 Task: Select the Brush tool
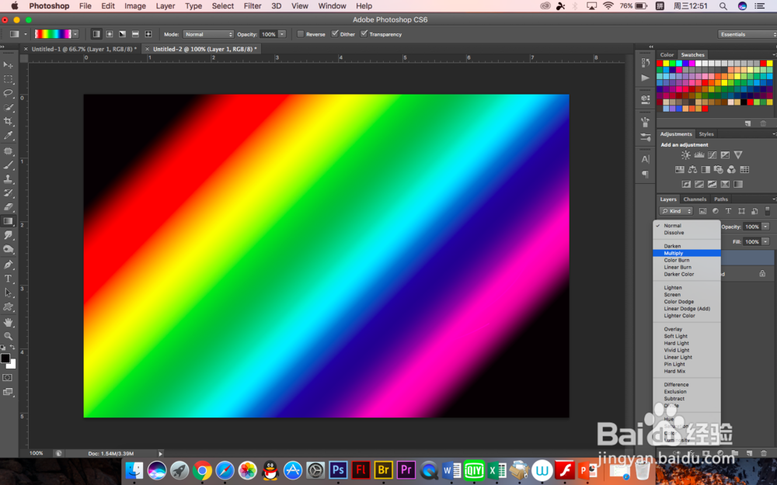tap(8, 165)
